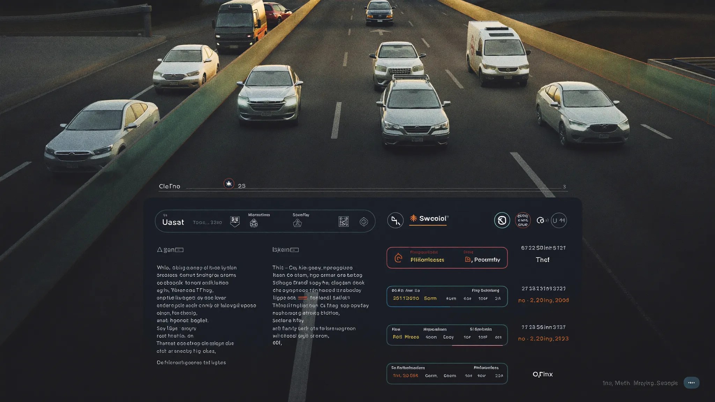Click the Uasat label in the pill bar
715x402 pixels.
(x=173, y=222)
